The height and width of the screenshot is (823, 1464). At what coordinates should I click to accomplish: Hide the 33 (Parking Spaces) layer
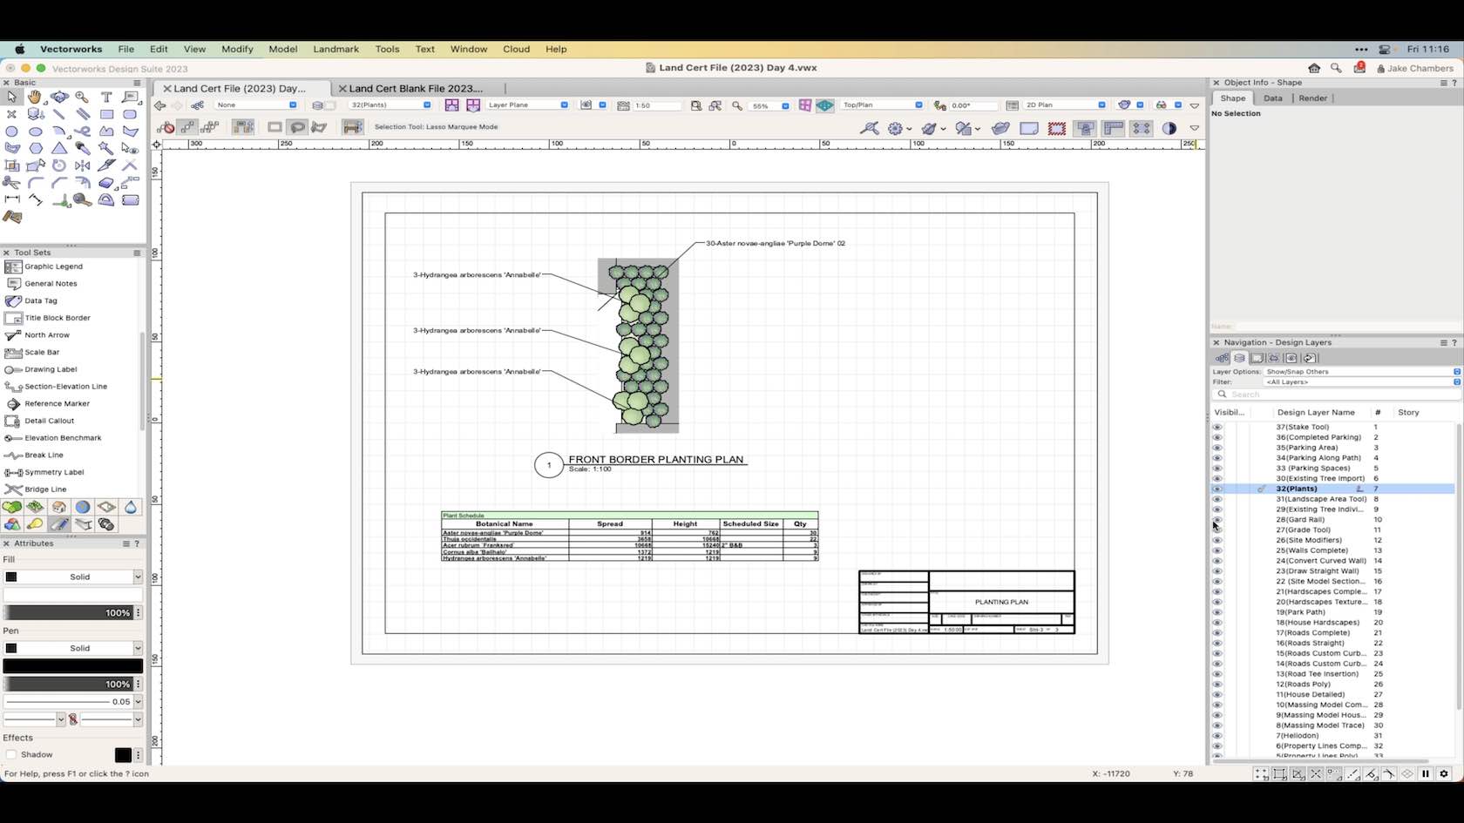(1218, 468)
